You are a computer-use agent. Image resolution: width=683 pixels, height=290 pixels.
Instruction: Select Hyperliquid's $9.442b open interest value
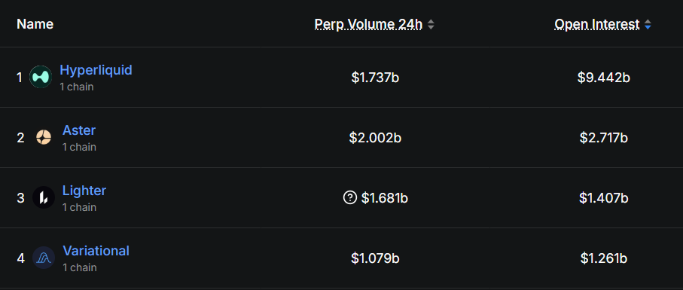[x=603, y=78]
